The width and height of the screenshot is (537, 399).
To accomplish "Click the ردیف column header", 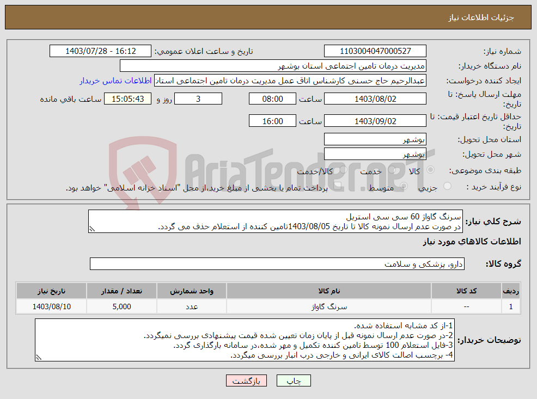I will [x=511, y=291].
